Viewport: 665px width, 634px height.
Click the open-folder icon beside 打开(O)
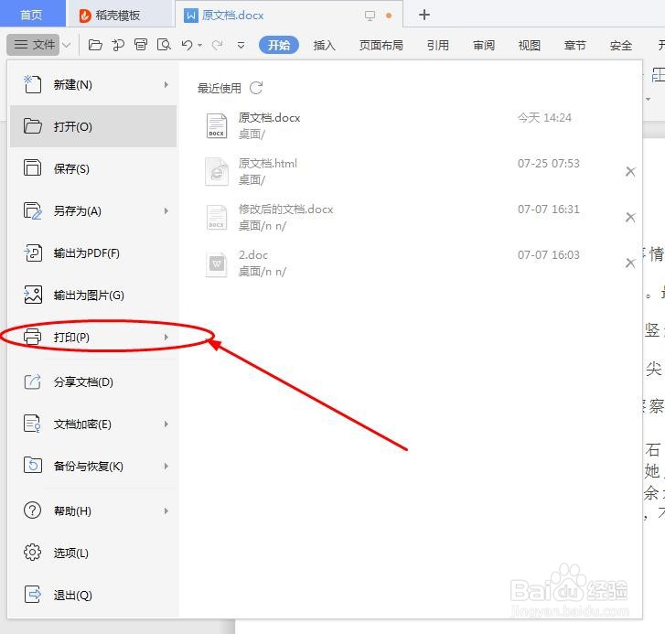click(x=32, y=126)
